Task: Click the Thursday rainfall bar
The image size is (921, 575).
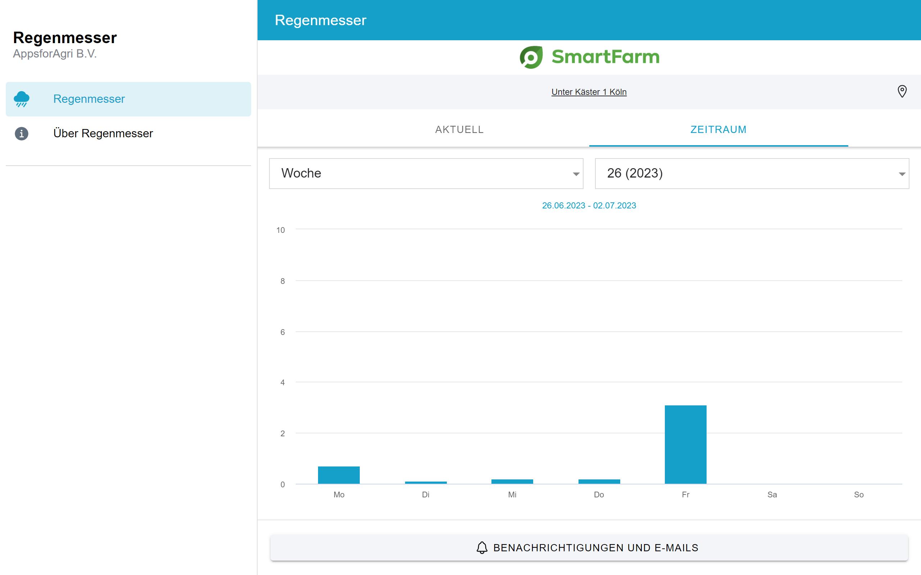Action: [599, 482]
